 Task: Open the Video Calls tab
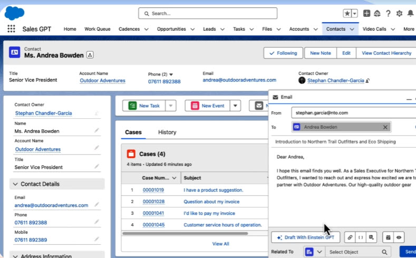click(374, 29)
